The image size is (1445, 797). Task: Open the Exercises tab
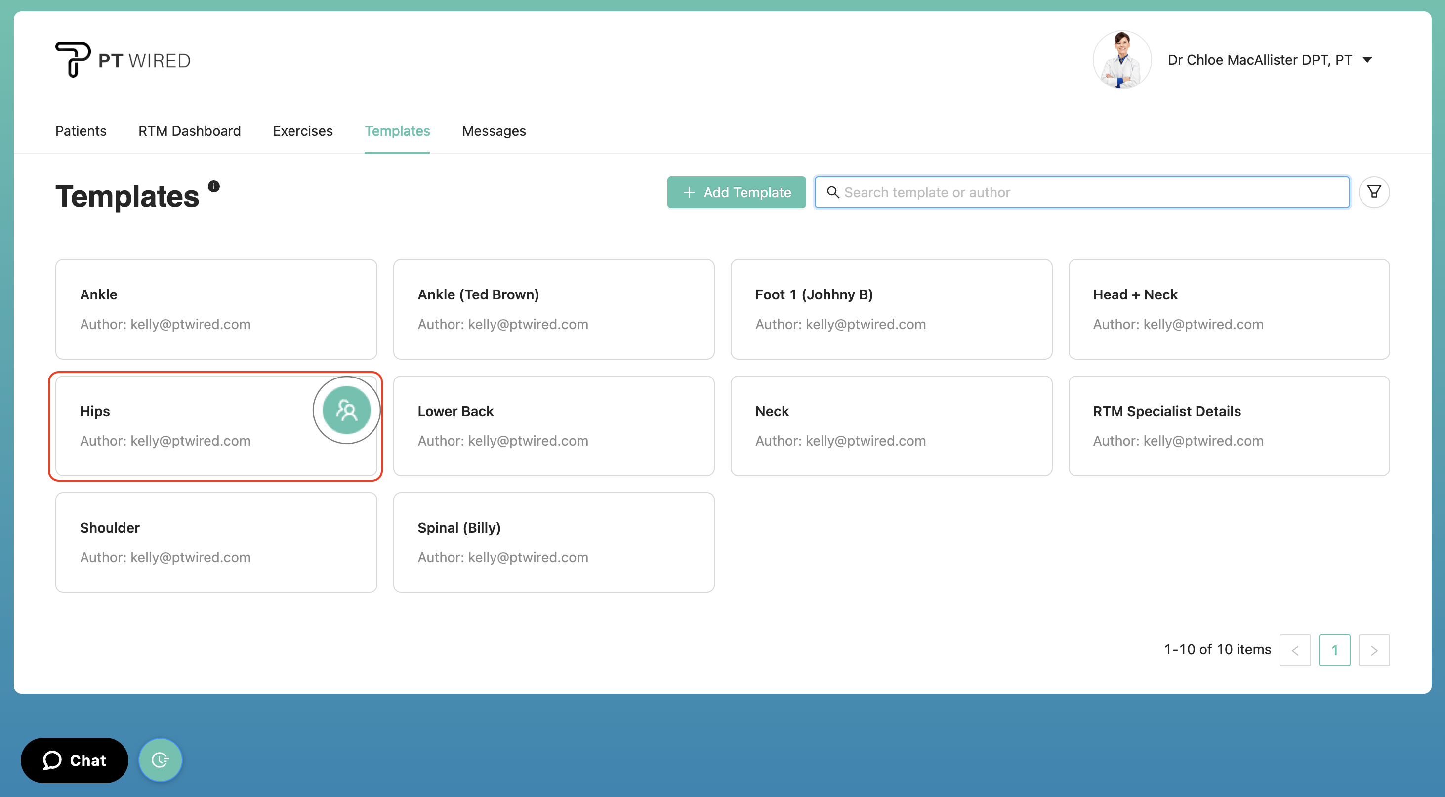coord(302,130)
